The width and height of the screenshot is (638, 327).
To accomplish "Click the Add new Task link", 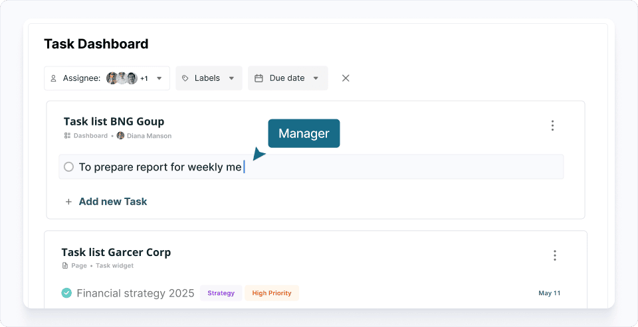I will (113, 202).
